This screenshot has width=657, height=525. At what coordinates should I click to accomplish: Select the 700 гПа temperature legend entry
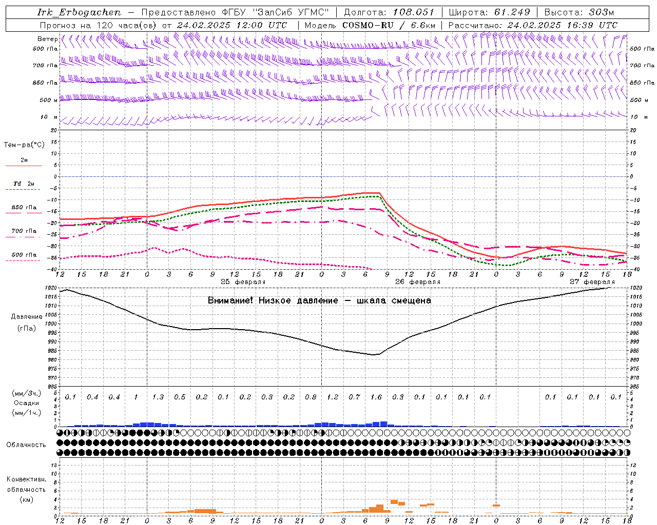pos(24,231)
